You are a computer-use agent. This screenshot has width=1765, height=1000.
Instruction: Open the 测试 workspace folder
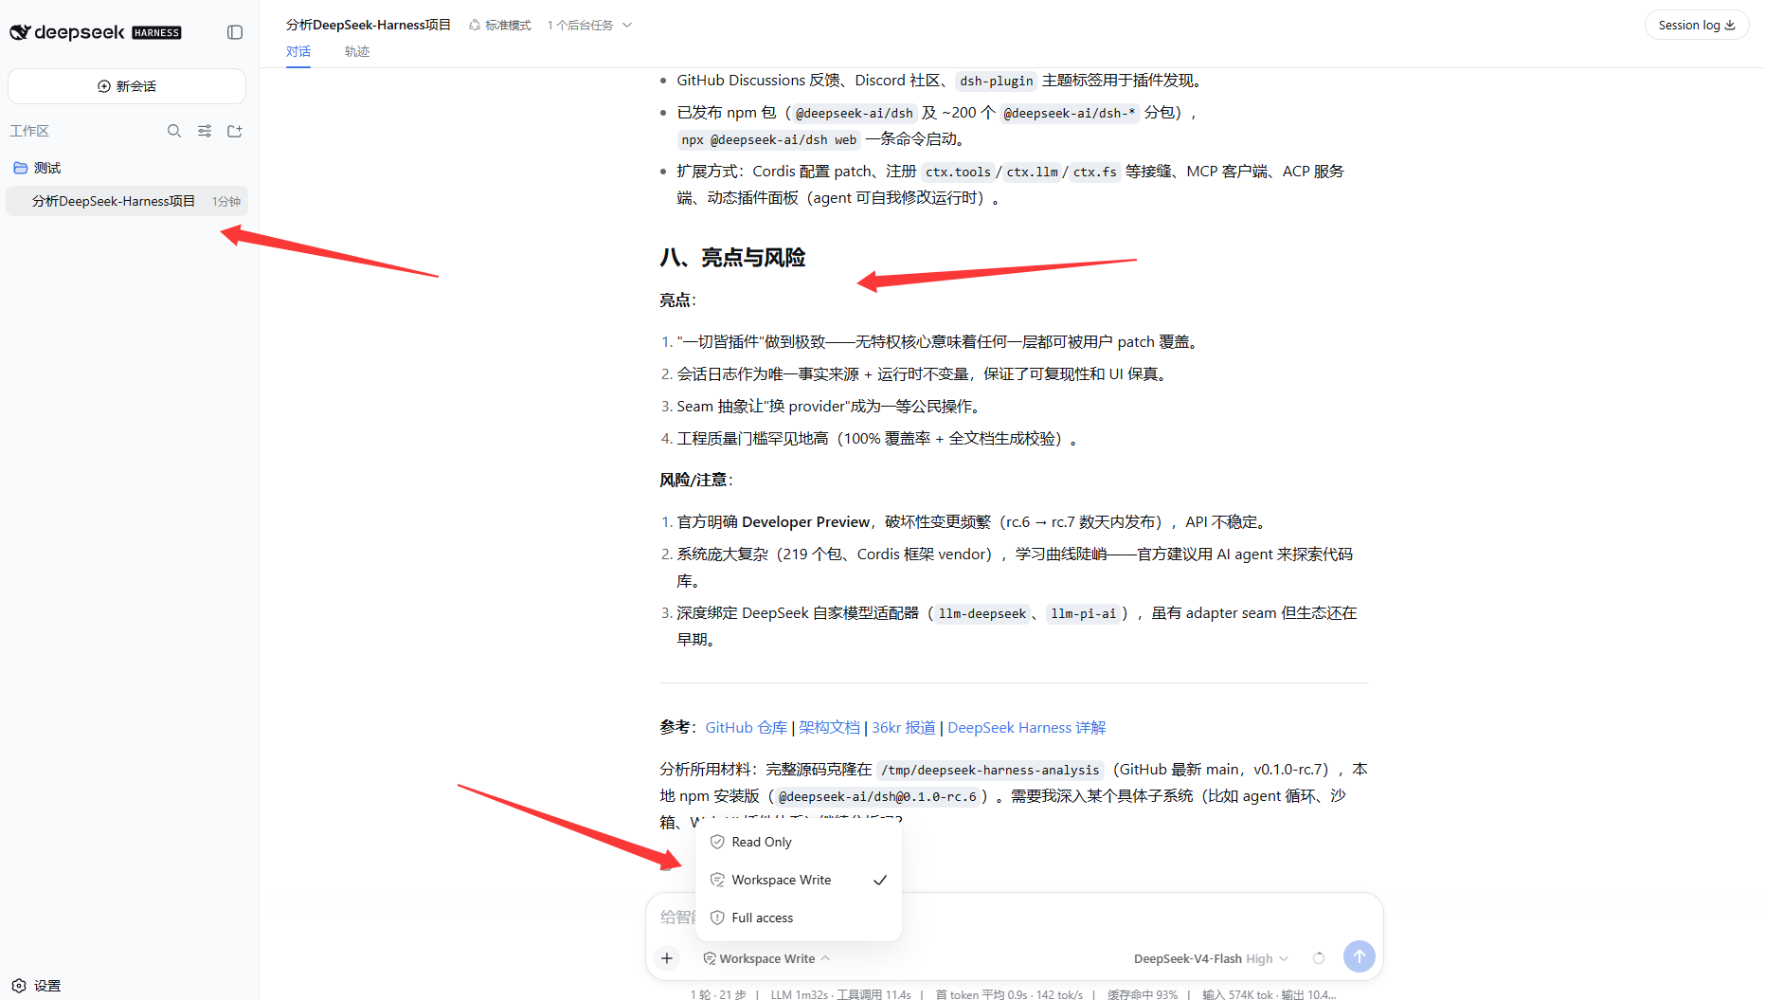38,168
